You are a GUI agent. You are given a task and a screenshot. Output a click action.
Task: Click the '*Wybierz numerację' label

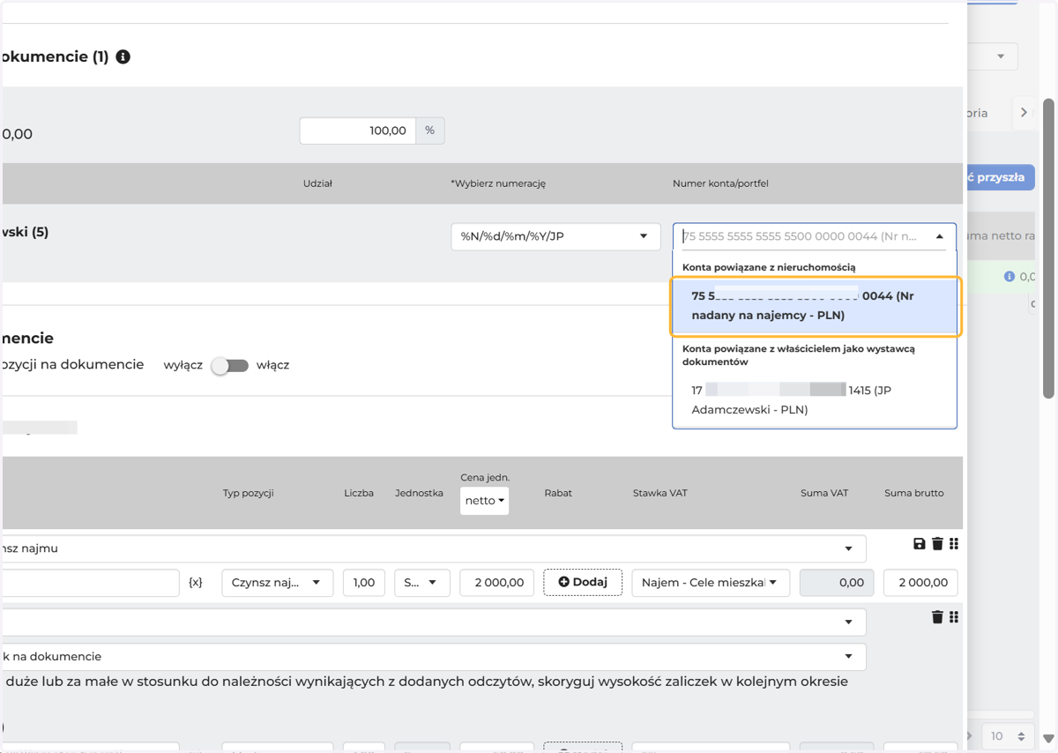pos(498,183)
